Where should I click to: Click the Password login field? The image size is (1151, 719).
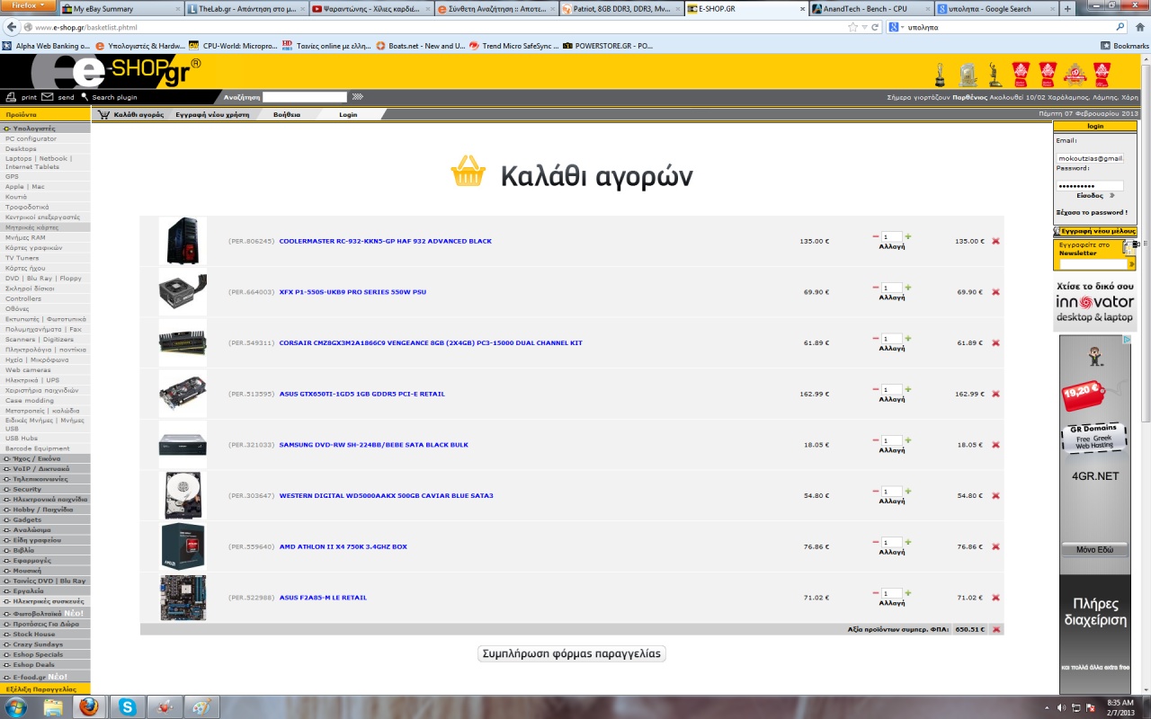pos(1090,185)
